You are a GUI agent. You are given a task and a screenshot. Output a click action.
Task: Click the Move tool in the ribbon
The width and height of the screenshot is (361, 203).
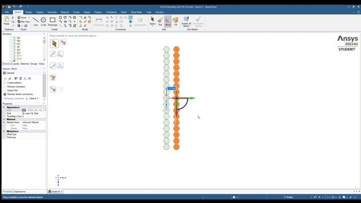coord(168,21)
